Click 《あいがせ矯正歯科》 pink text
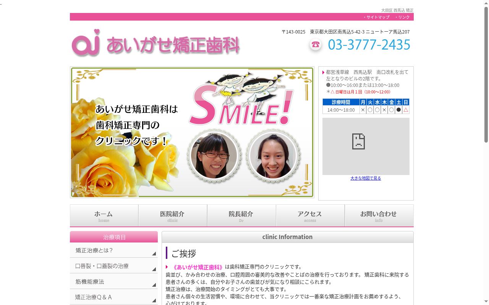 click(x=198, y=267)
